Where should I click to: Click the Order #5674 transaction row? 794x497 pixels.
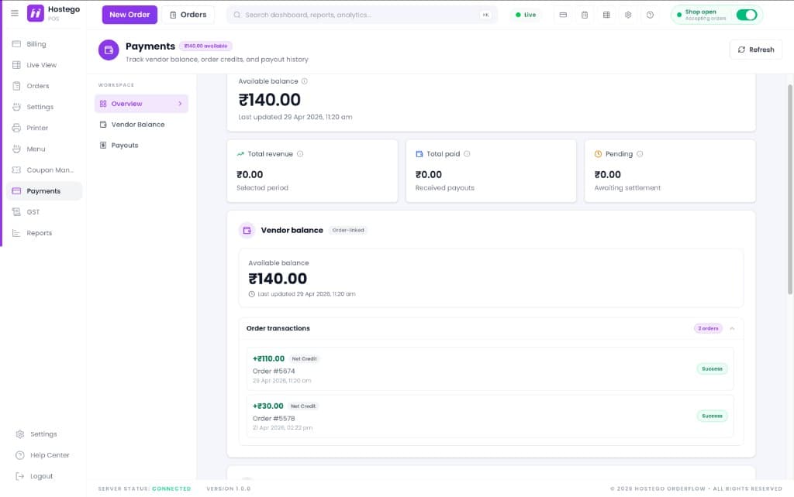(490, 369)
